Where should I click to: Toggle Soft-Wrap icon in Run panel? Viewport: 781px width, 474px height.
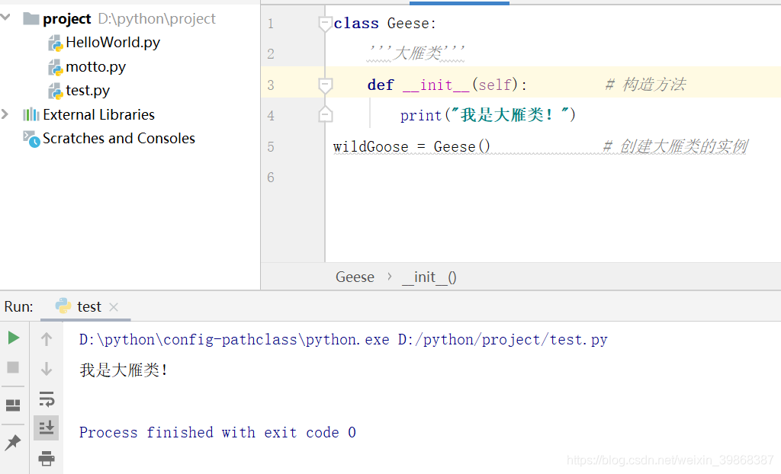(47, 399)
